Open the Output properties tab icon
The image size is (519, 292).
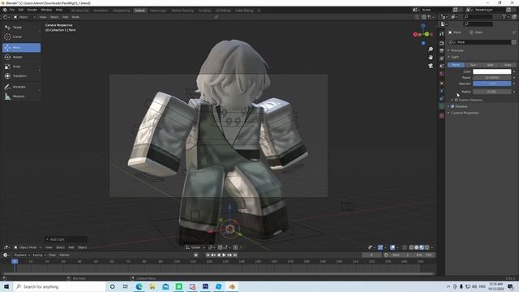coord(441,50)
